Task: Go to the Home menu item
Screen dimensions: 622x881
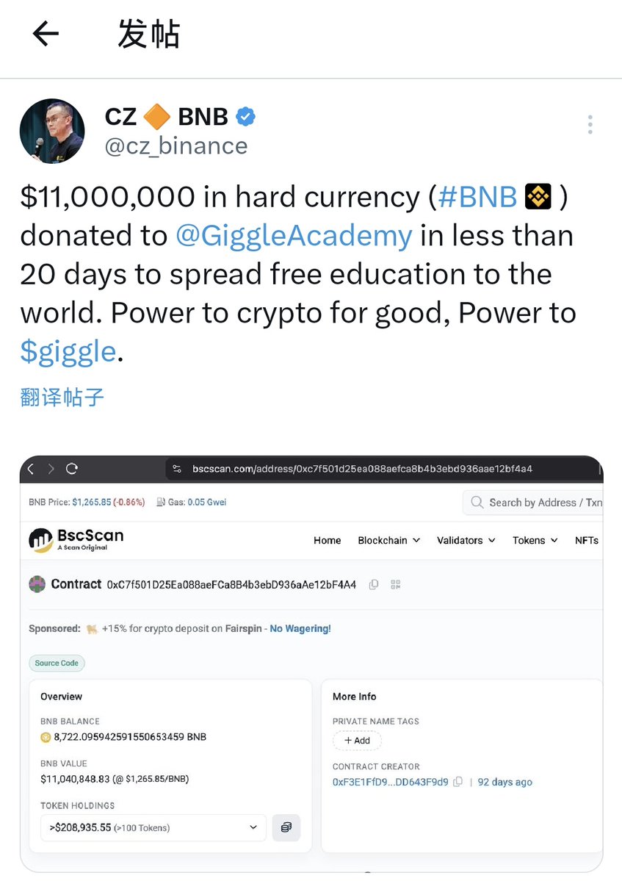Action: point(327,540)
